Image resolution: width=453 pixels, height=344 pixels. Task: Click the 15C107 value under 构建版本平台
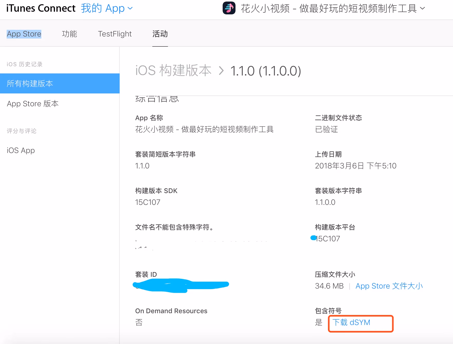pos(328,239)
